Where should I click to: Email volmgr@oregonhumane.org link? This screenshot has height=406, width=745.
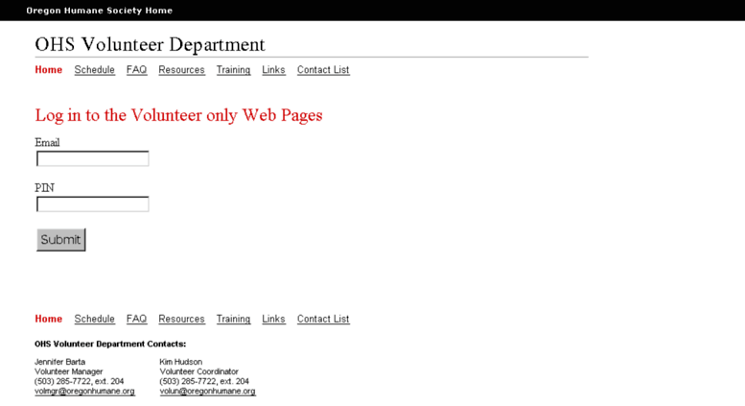[84, 392]
